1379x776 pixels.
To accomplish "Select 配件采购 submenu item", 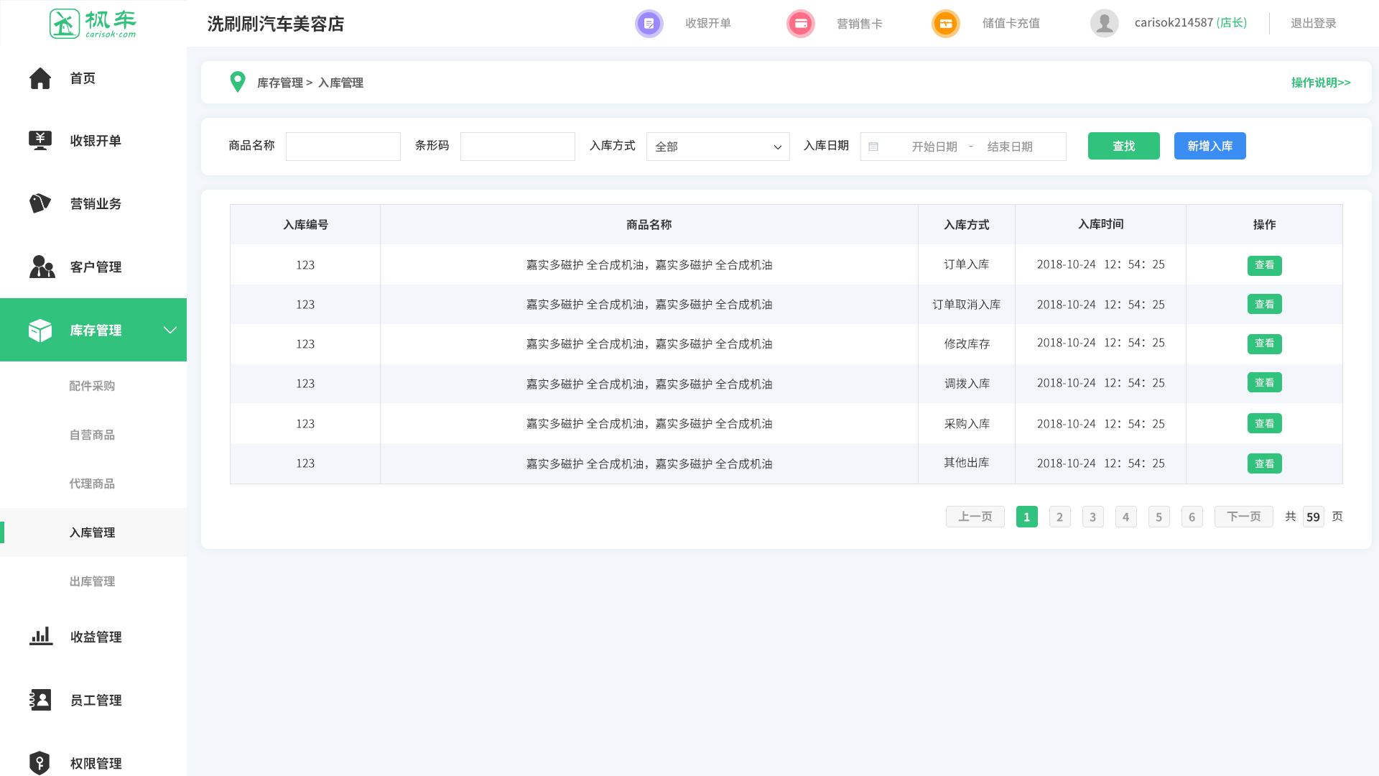I will [x=92, y=386].
